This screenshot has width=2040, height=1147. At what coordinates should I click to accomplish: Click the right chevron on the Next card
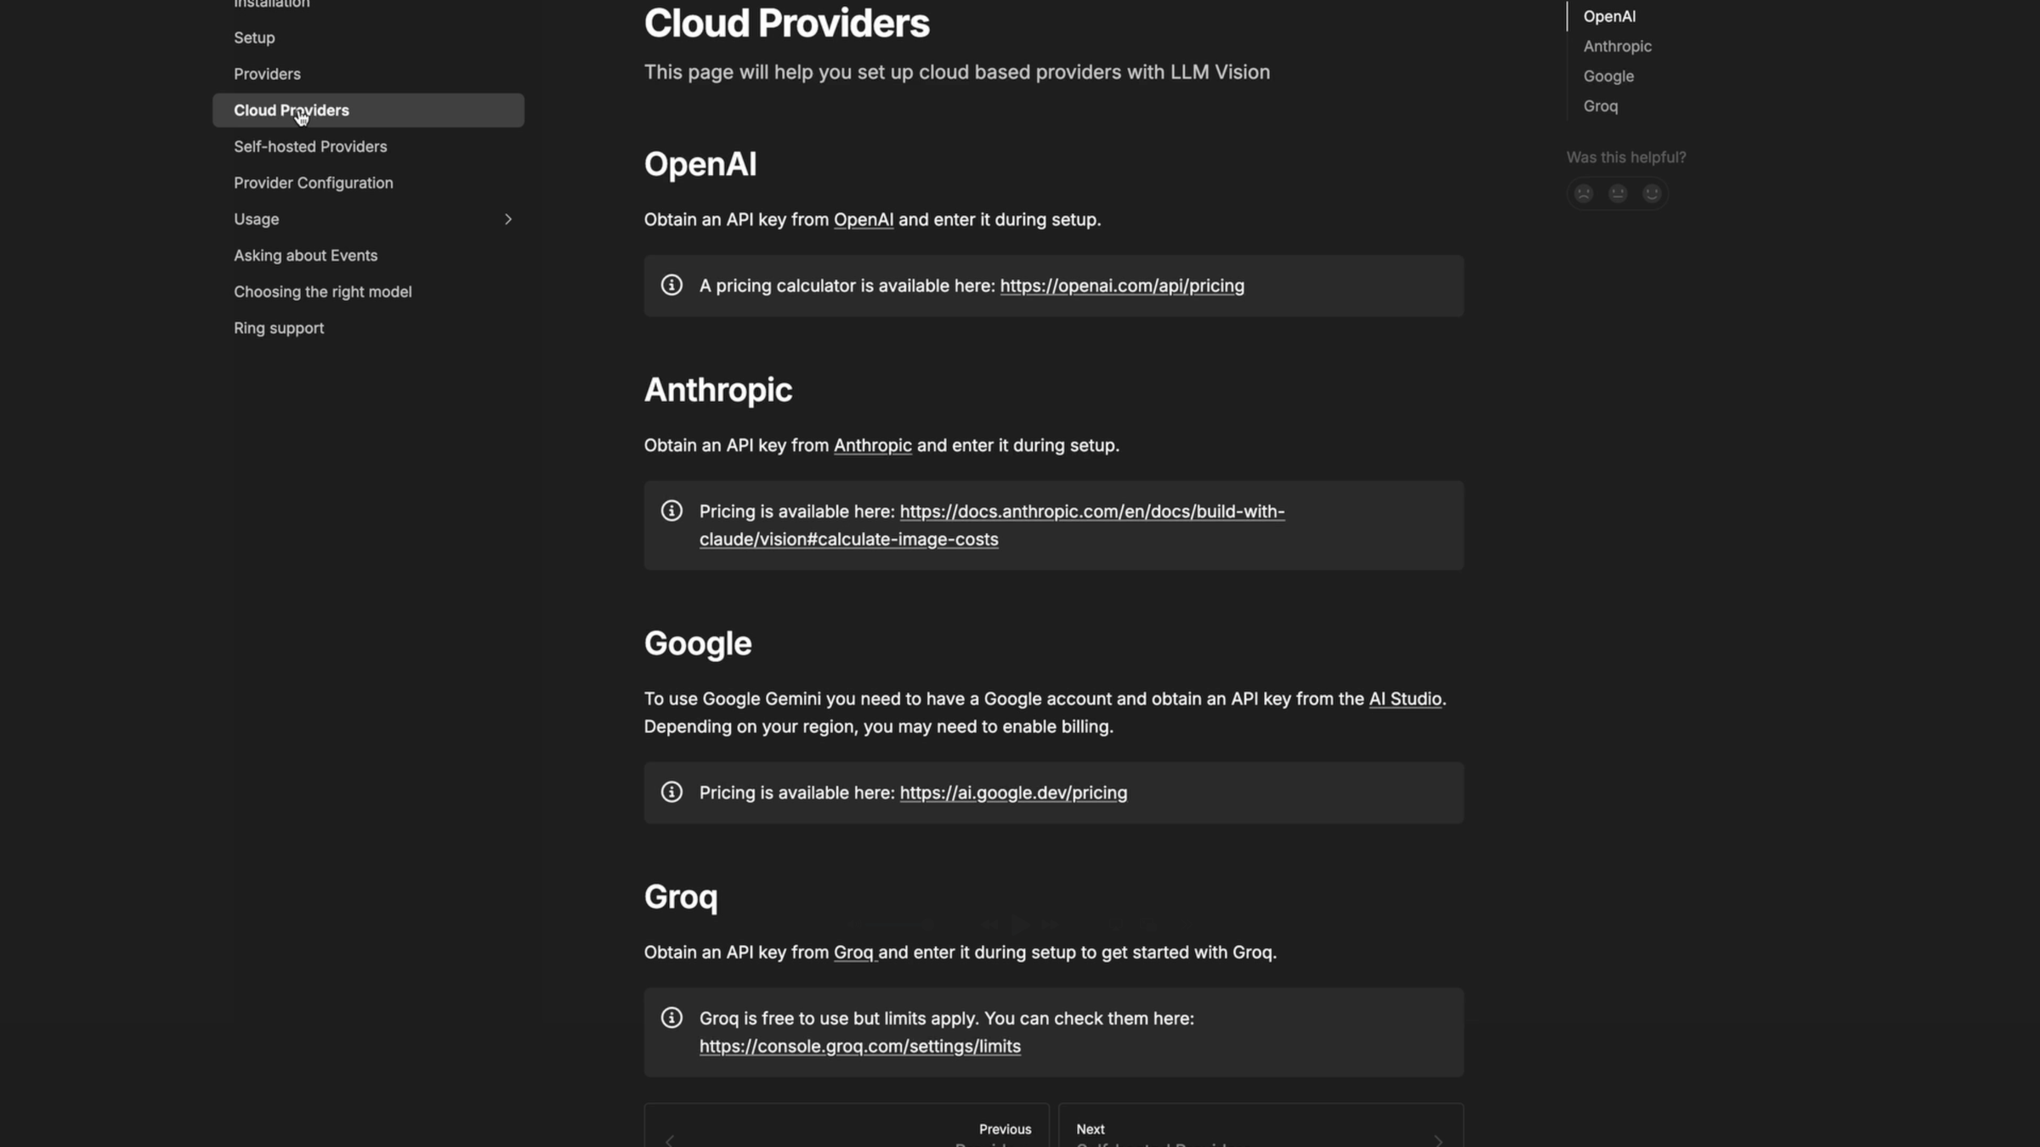1437,1139
